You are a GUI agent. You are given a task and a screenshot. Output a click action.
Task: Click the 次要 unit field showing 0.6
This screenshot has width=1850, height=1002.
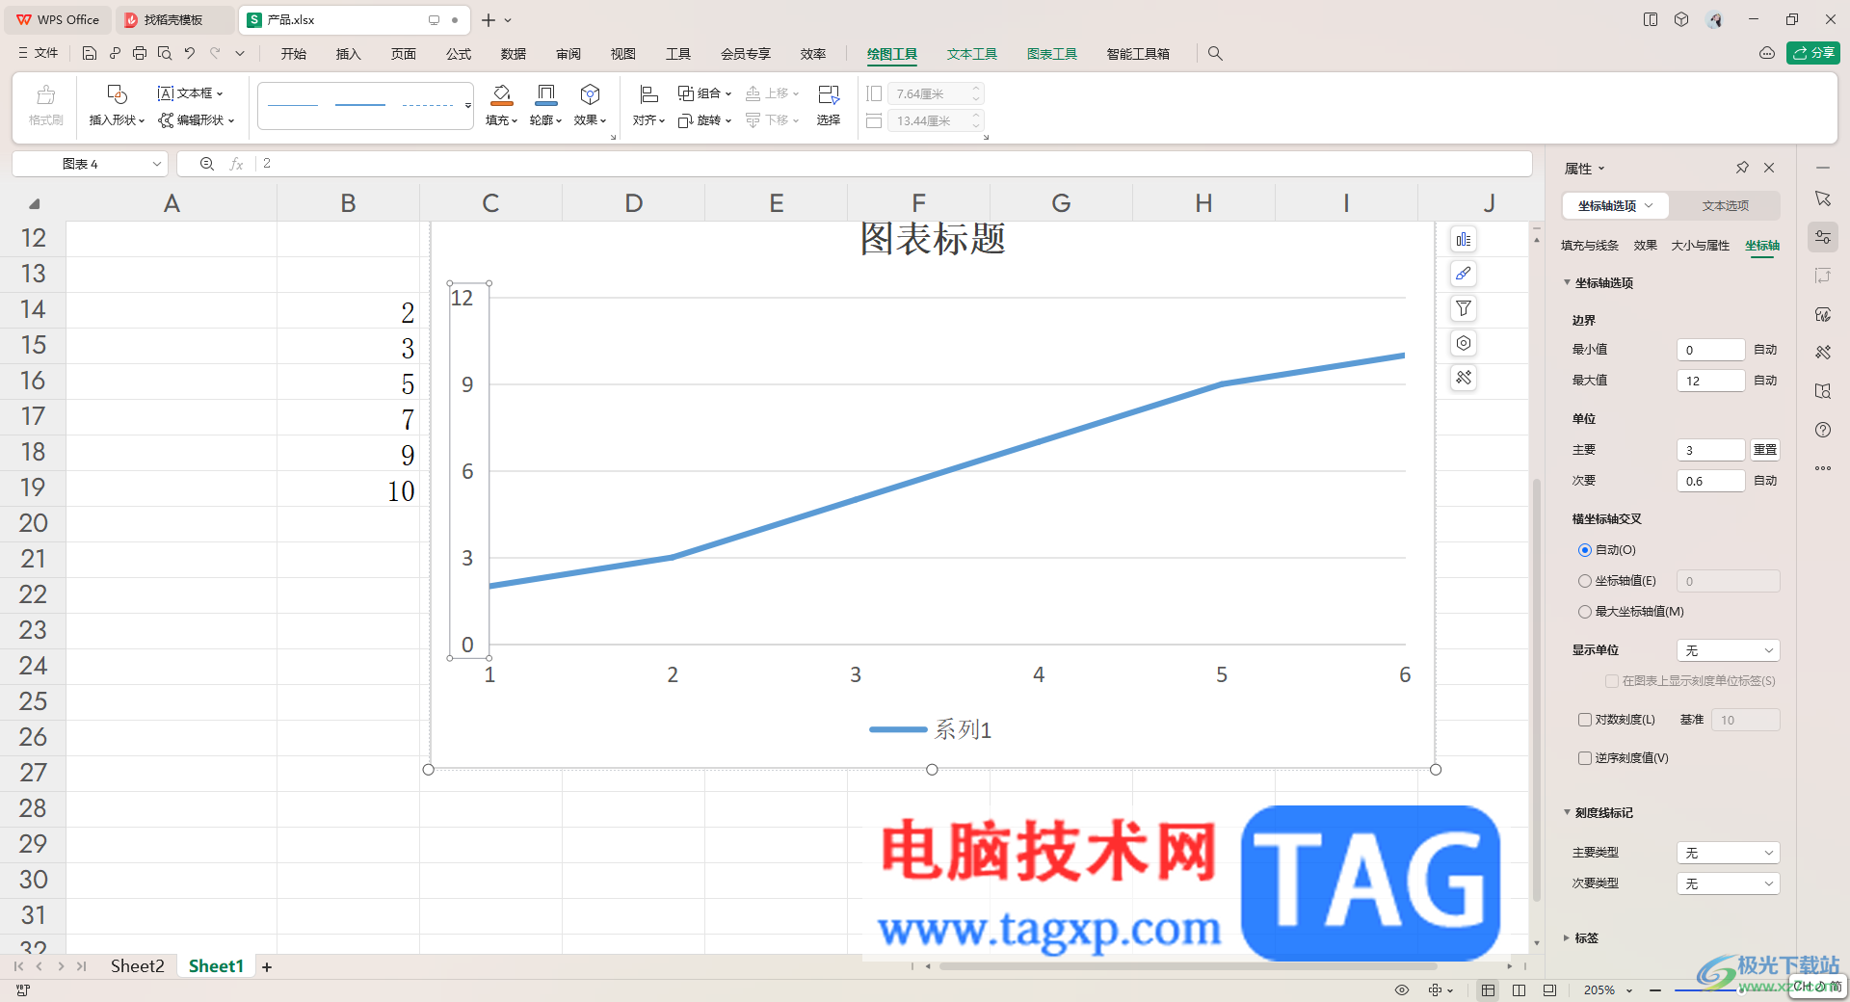pyautogui.click(x=1711, y=481)
